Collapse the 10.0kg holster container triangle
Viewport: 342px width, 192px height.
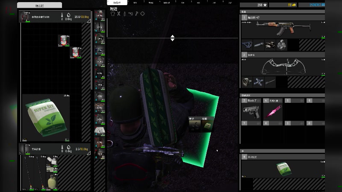[88, 153]
